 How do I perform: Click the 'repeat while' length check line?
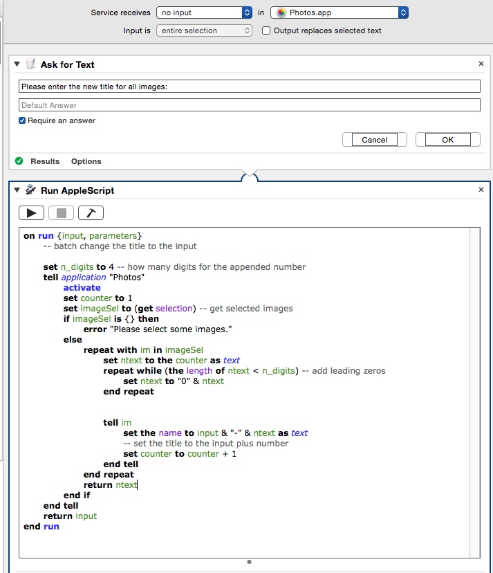click(244, 371)
